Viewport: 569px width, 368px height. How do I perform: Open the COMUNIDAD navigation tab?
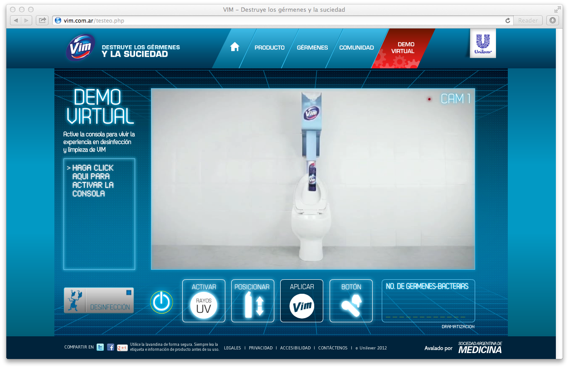(x=356, y=48)
